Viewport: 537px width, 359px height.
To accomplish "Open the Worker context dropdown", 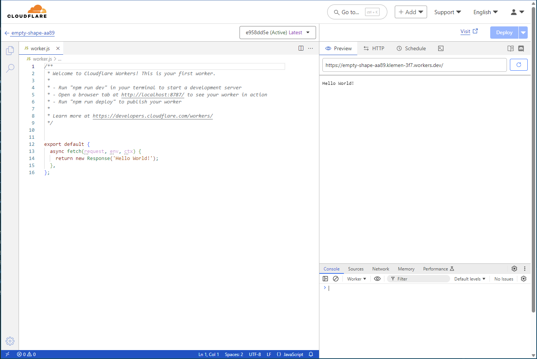I will point(357,279).
